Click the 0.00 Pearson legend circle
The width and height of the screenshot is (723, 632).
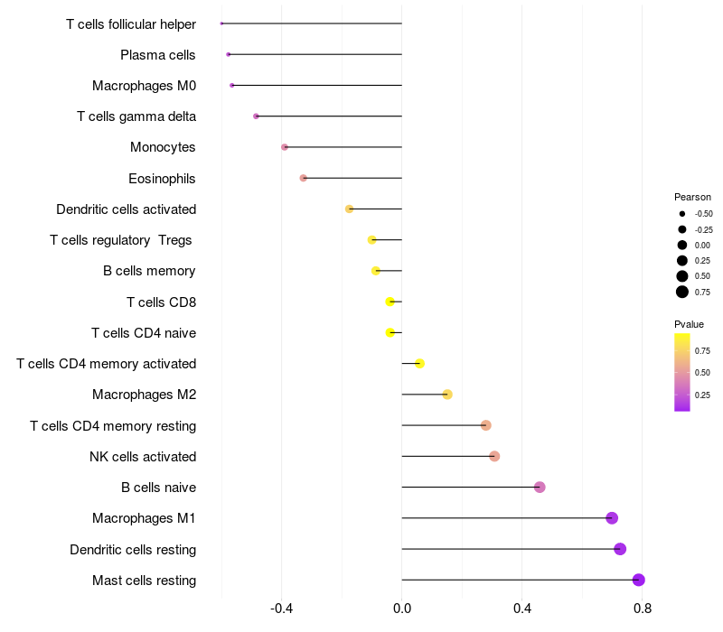pyautogui.click(x=682, y=245)
